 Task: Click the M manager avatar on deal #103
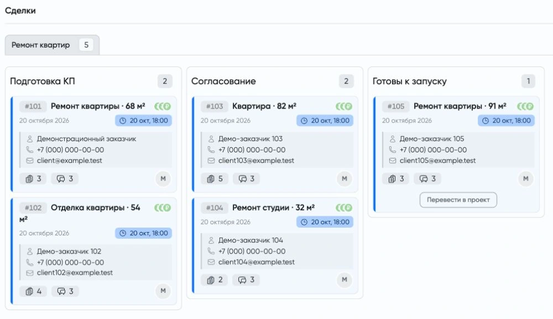344,179
